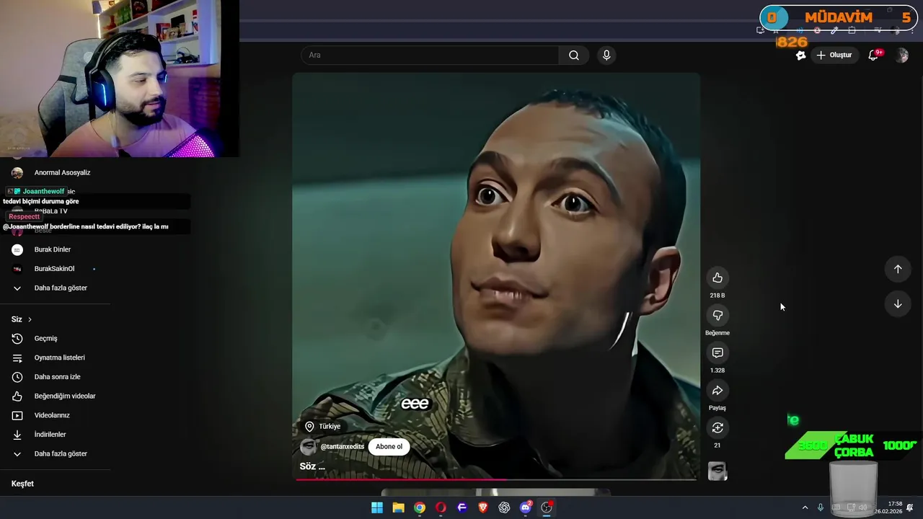Click the Ara search field

(430, 55)
